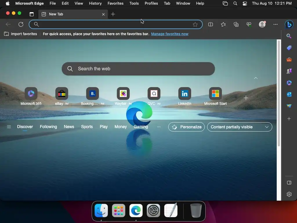Select the New Tab tab
The height and width of the screenshot is (223, 297).
[x=73, y=14]
